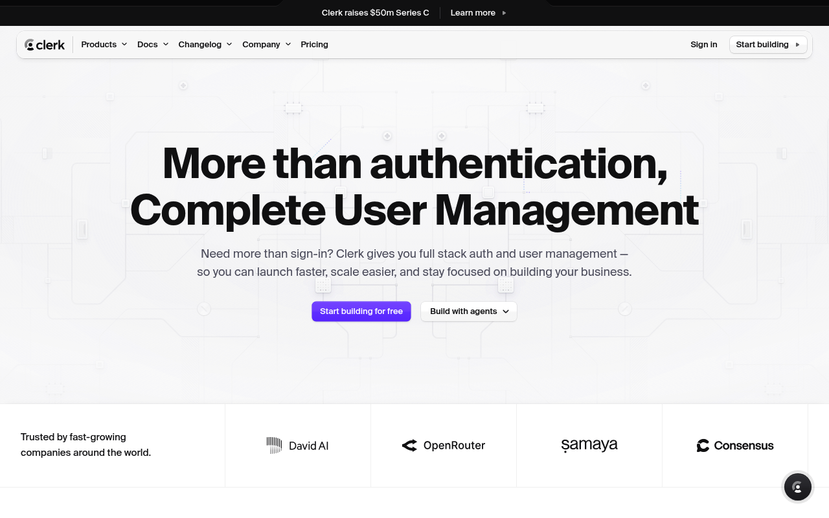Click the David AI logo

298,445
